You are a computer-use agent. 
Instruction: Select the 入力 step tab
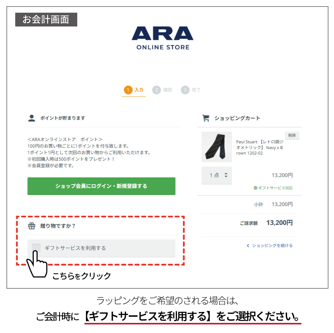coord(139,90)
